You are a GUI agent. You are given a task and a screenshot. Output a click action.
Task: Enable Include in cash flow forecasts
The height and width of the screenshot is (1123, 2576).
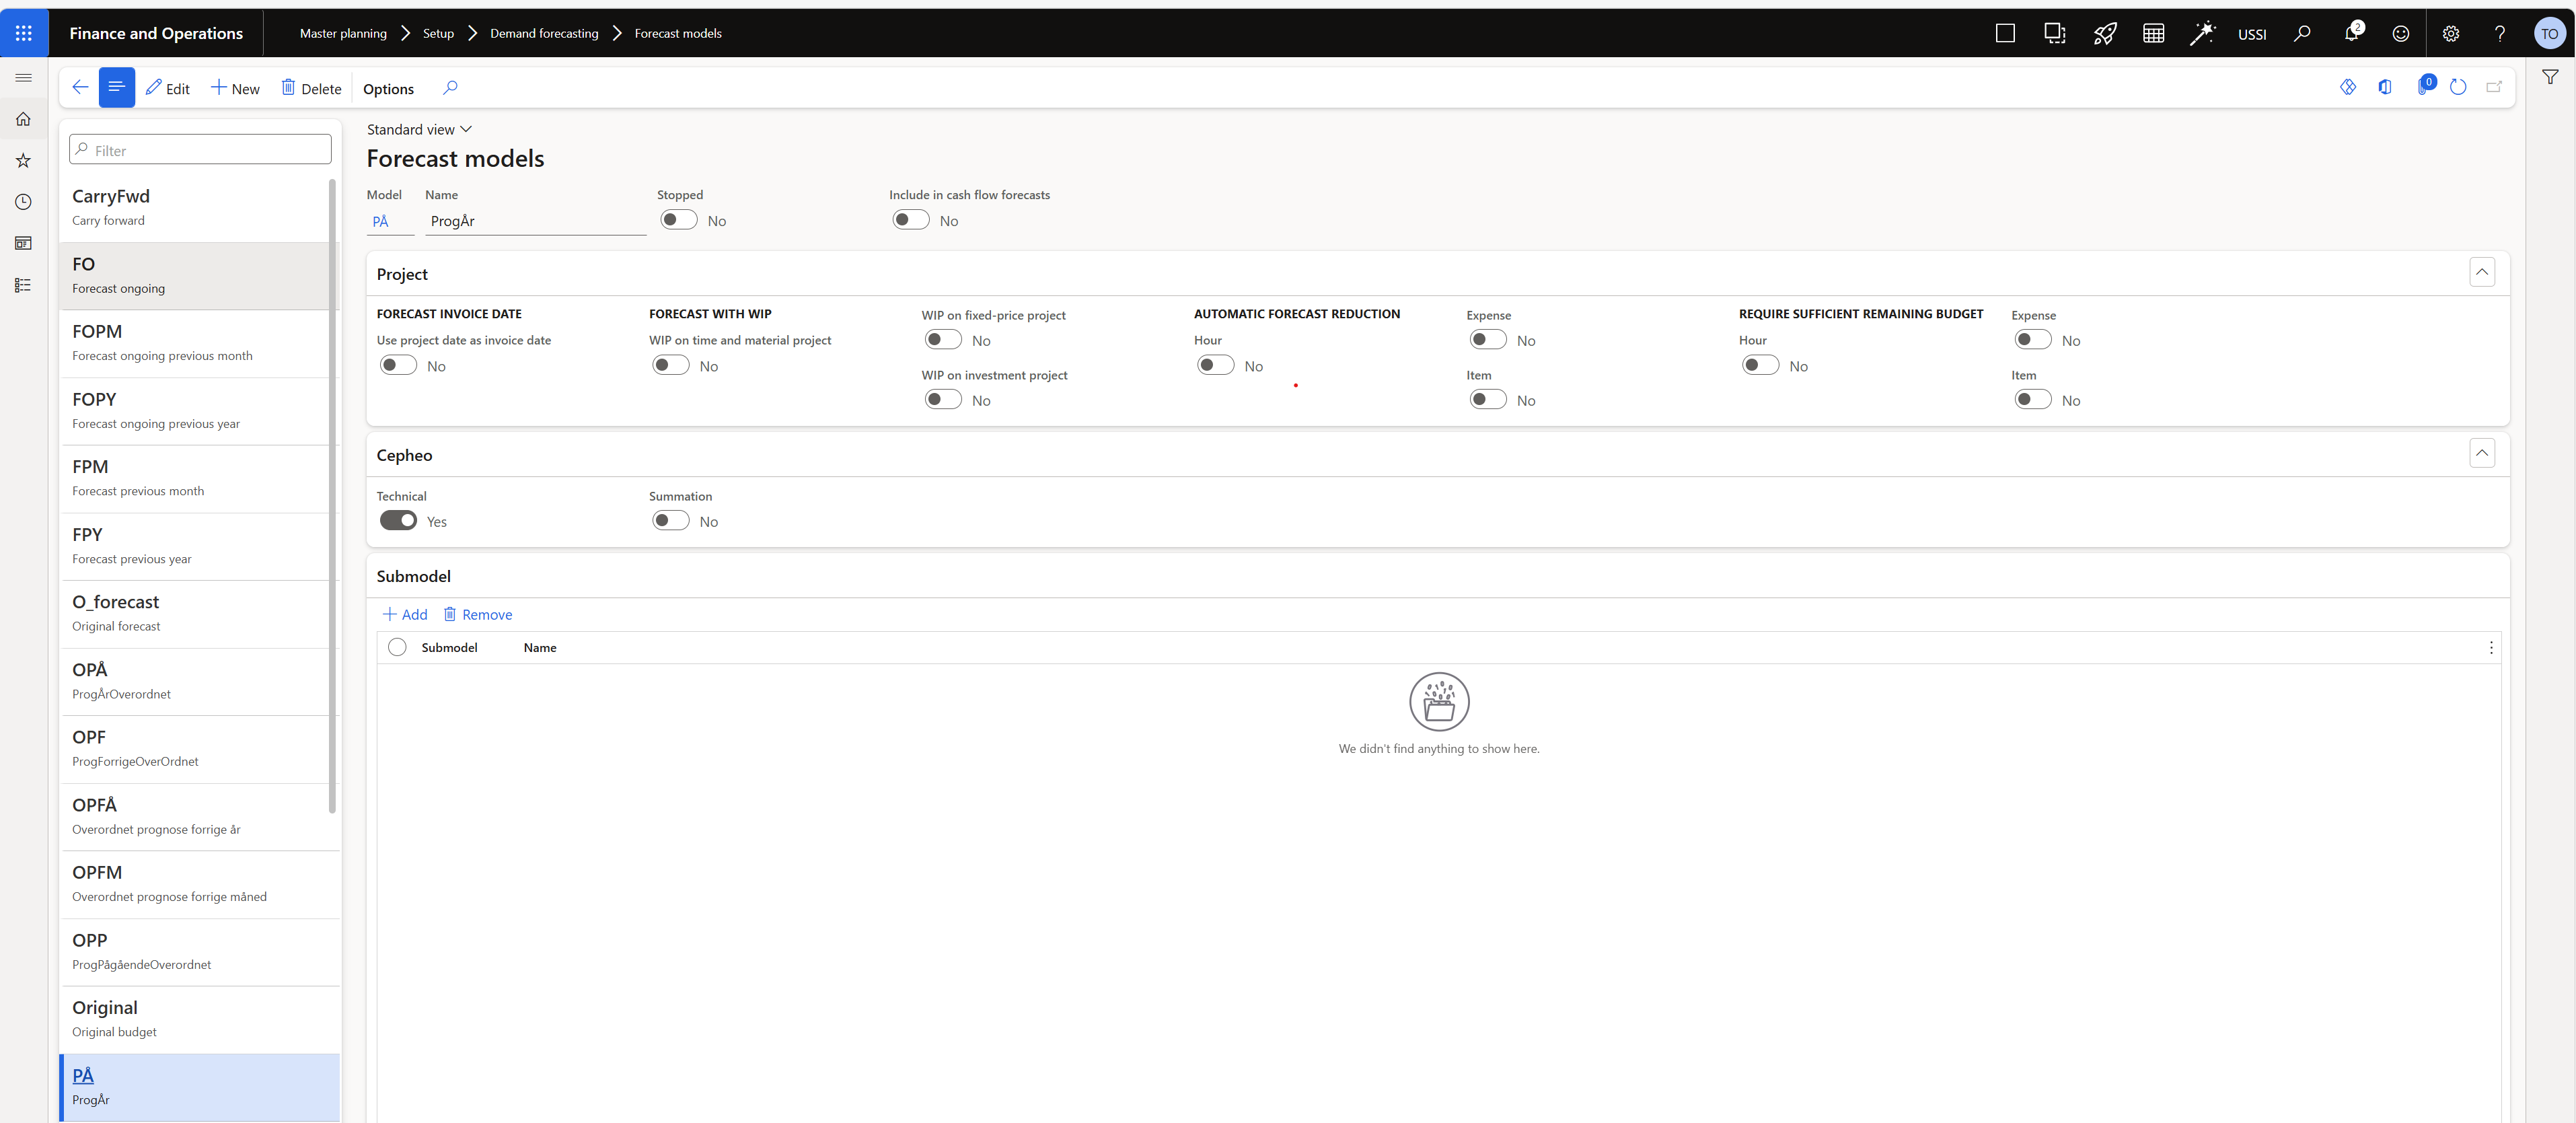tap(911, 220)
